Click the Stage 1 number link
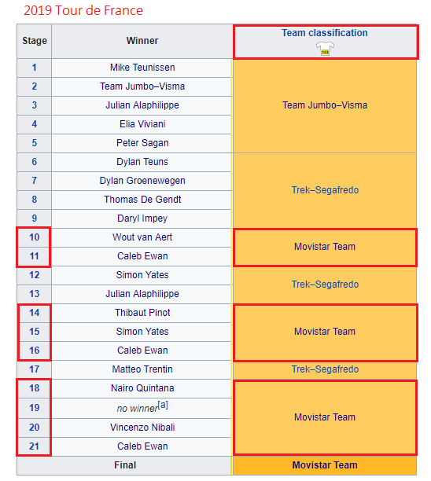 (x=35, y=68)
